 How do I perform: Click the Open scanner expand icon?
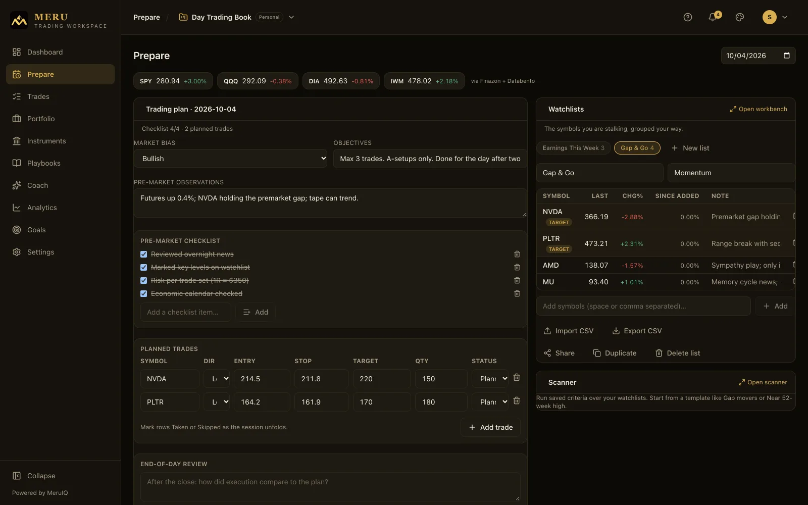click(742, 382)
